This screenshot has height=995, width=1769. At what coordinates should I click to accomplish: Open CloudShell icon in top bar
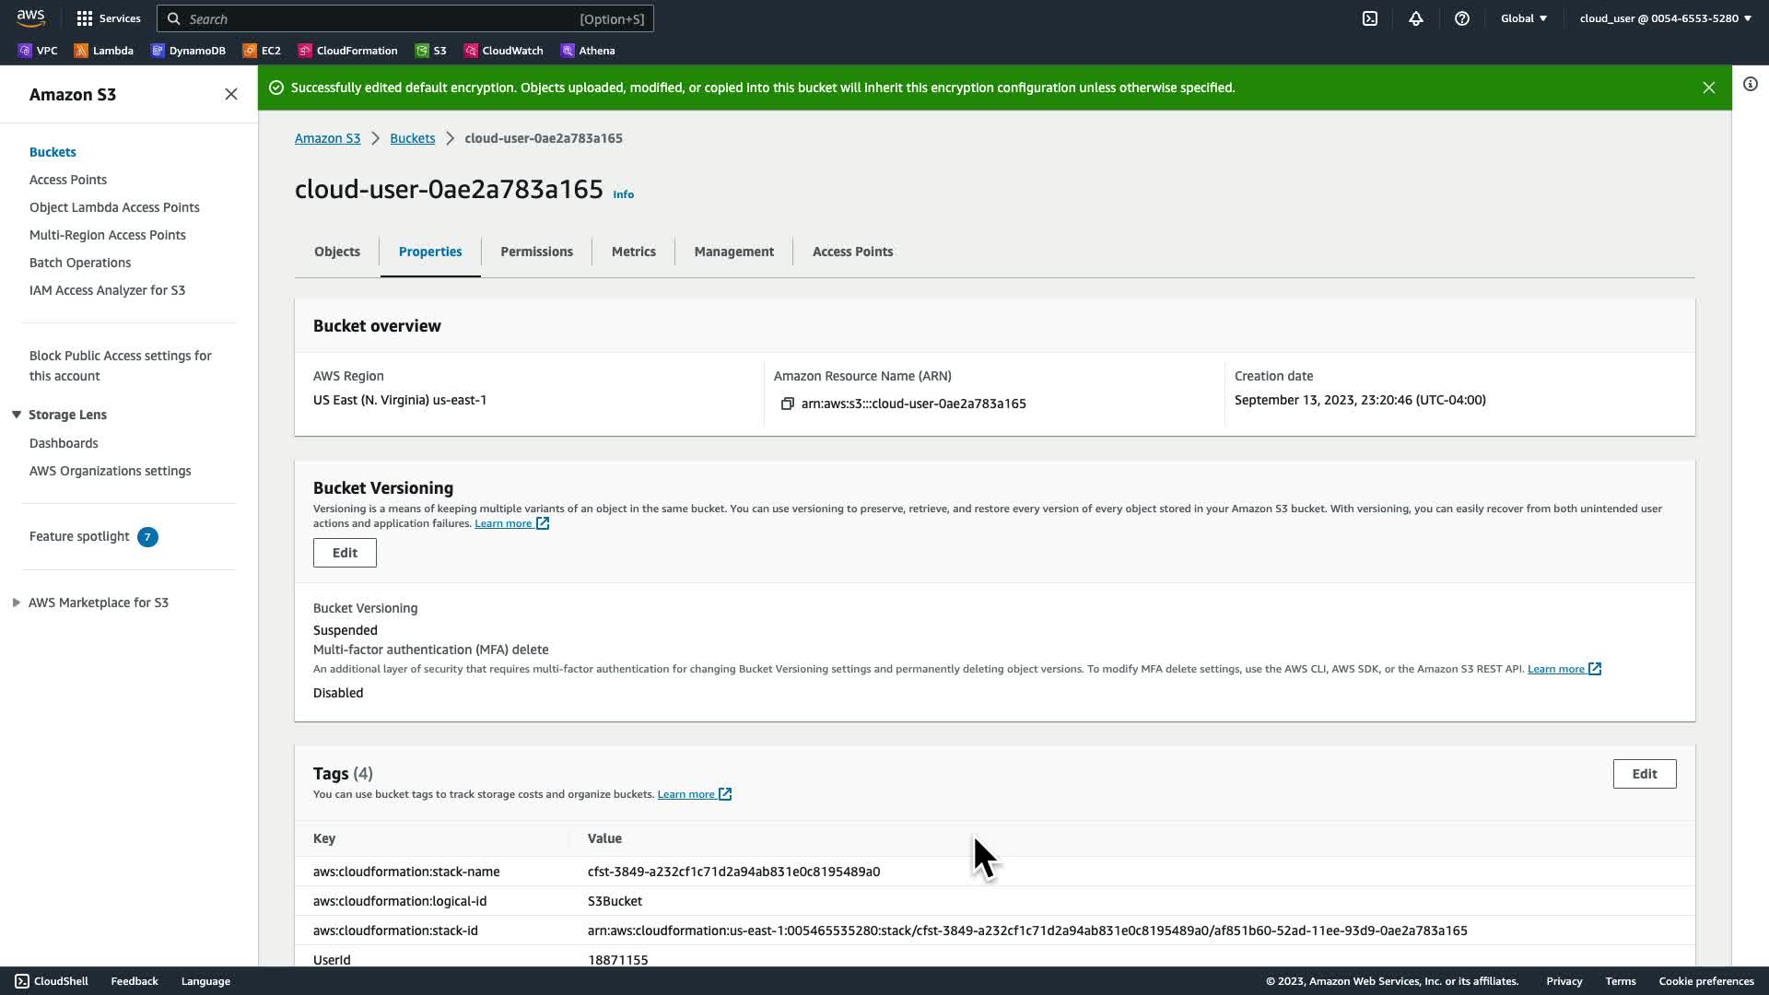coord(1370,18)
